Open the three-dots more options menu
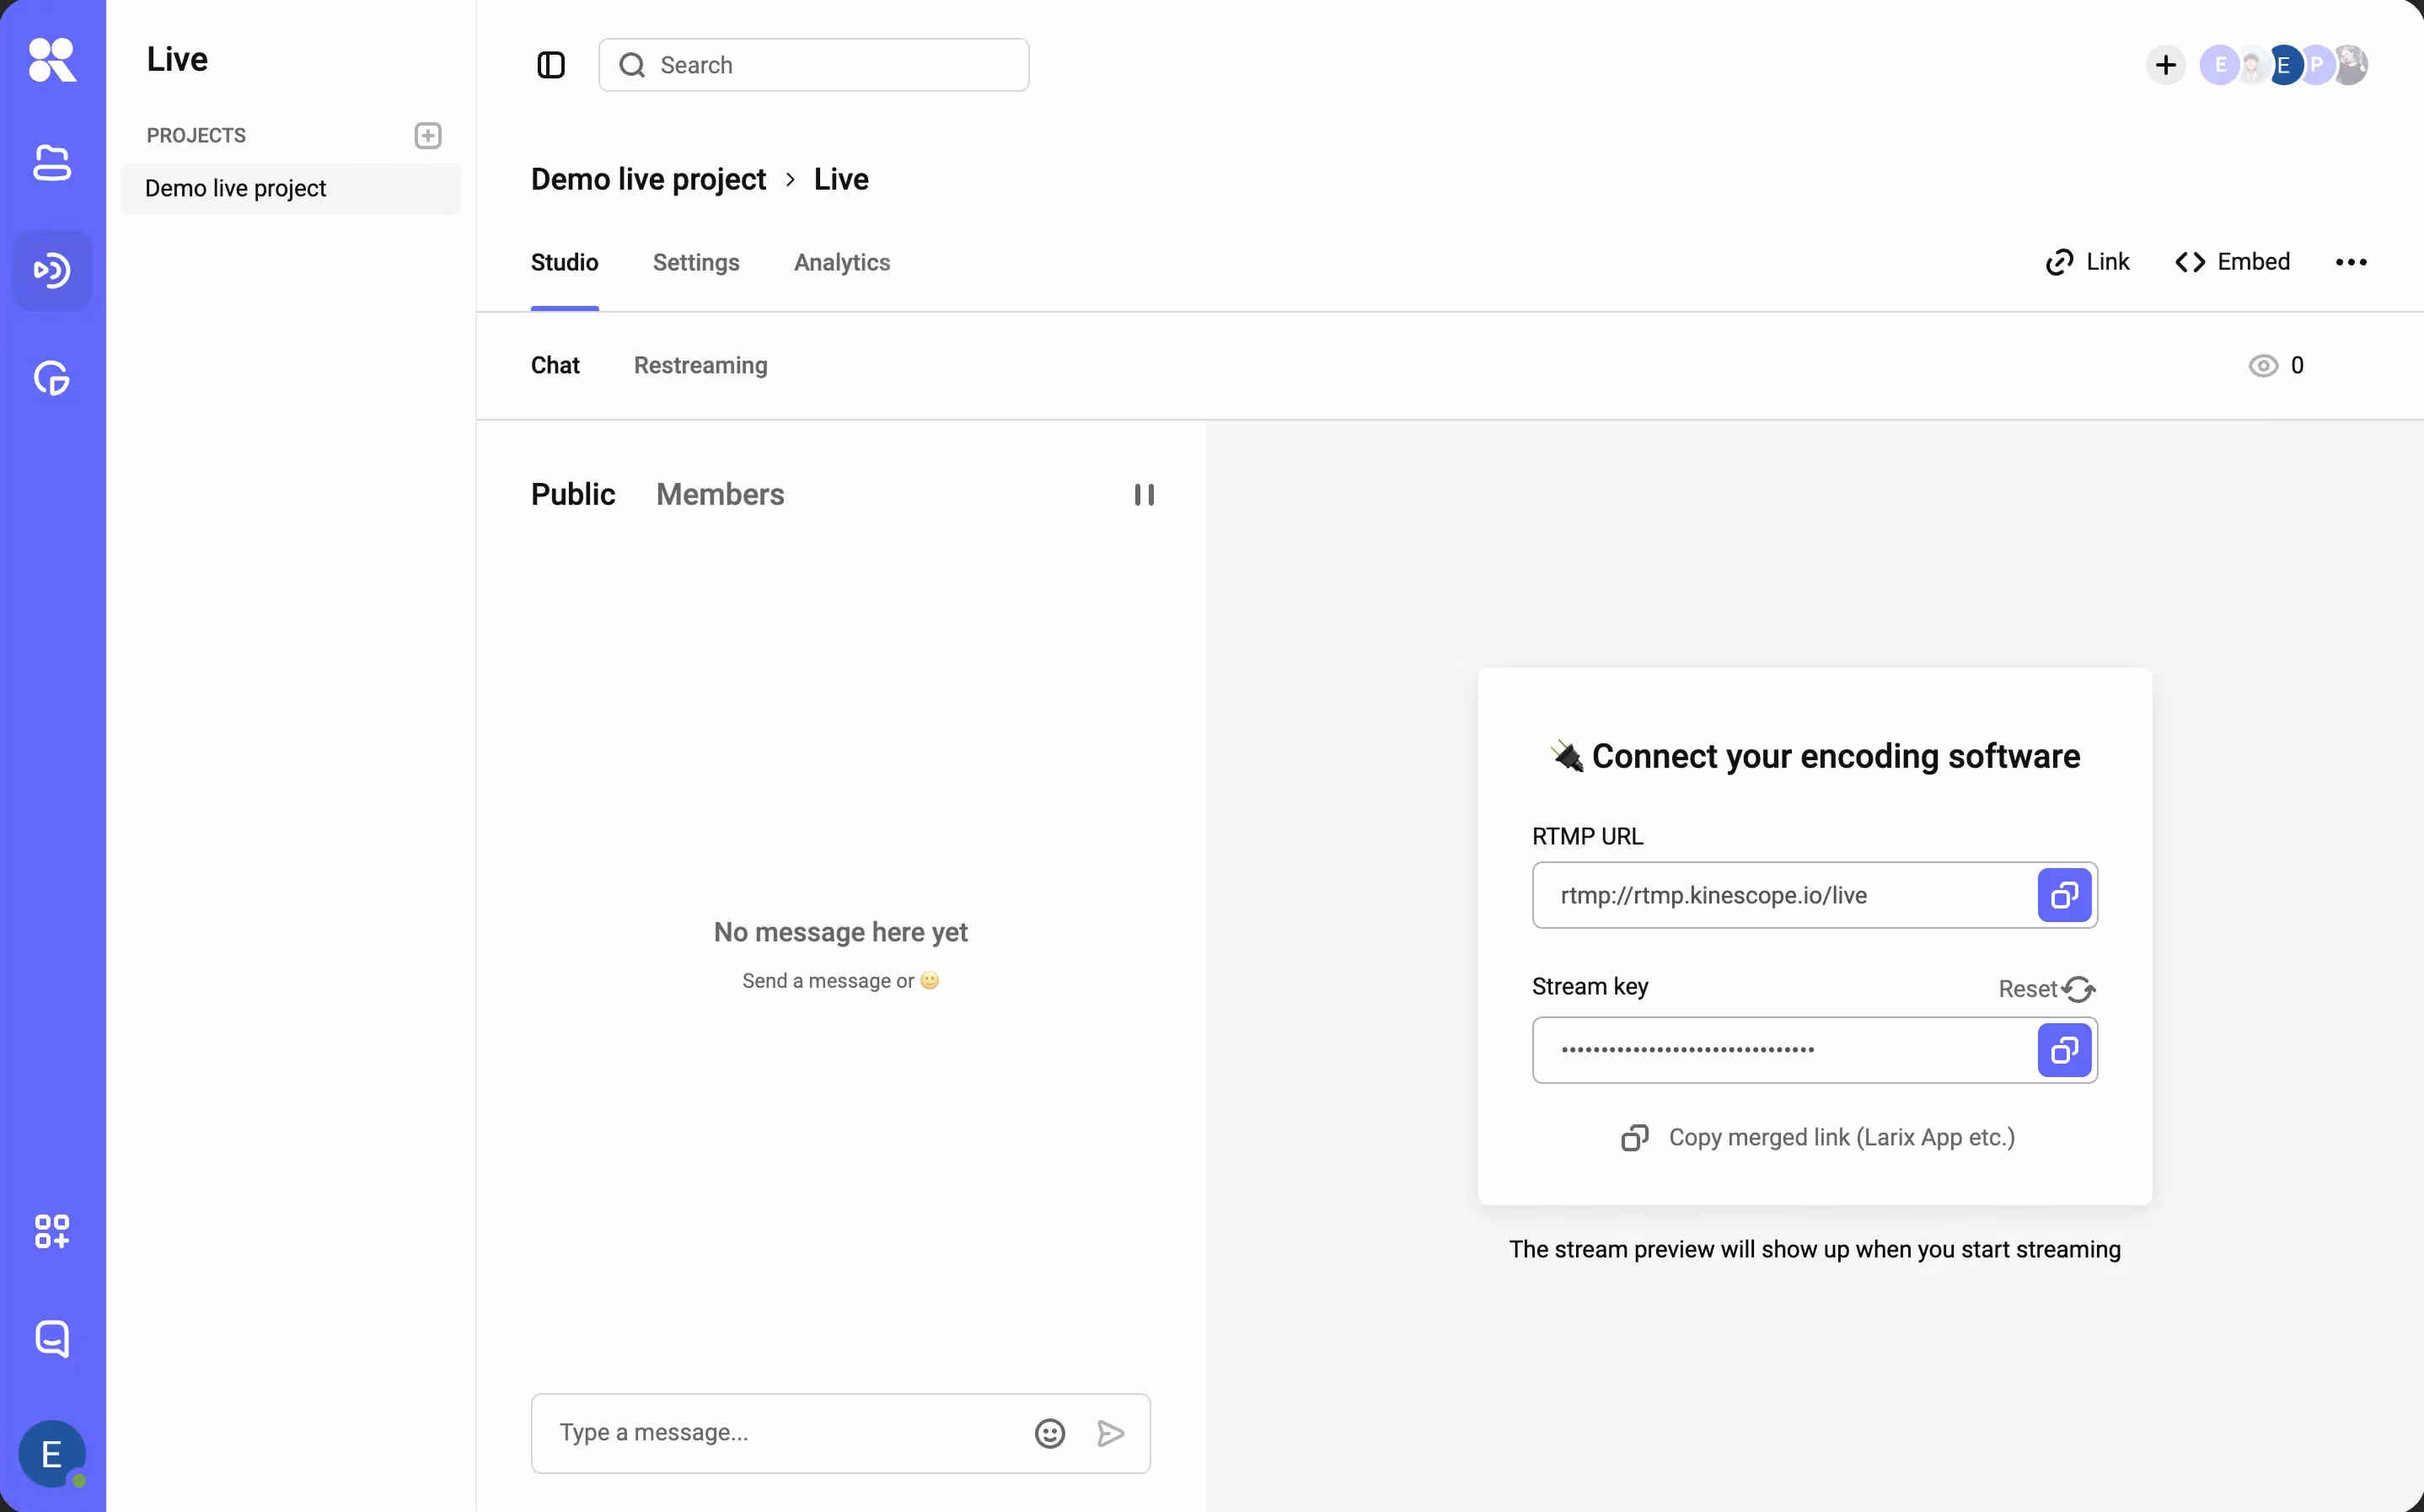The height and width of the screenshot is (1512, 2424). click(2350, 262)
